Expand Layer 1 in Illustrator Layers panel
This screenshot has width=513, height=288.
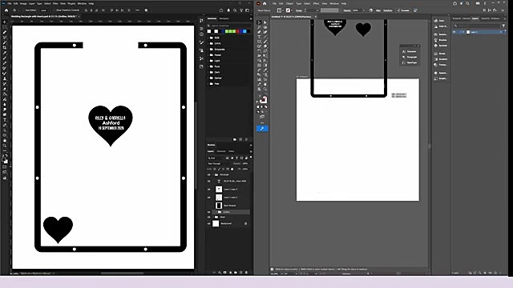(x=463, y=32)
